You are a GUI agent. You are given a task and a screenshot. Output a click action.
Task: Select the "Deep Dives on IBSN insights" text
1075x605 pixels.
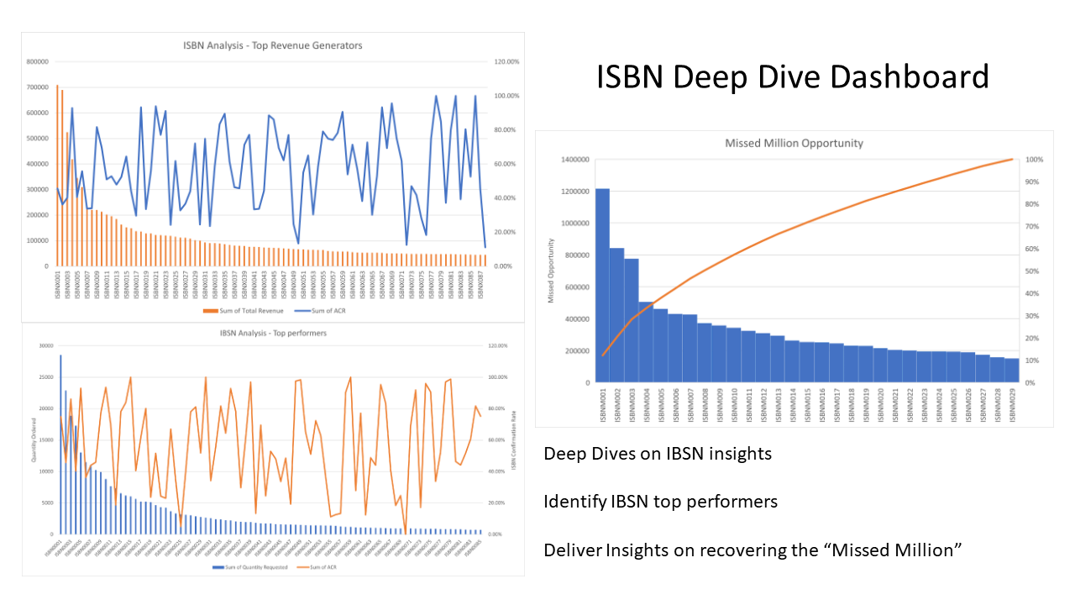point(657,454)
